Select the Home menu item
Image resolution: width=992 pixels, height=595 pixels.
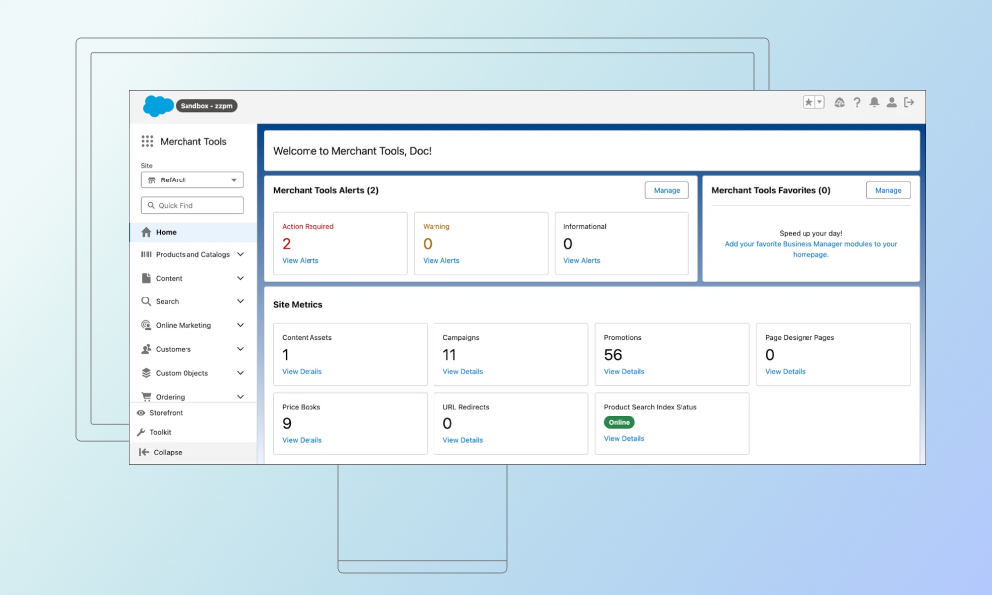click(166, 232)
